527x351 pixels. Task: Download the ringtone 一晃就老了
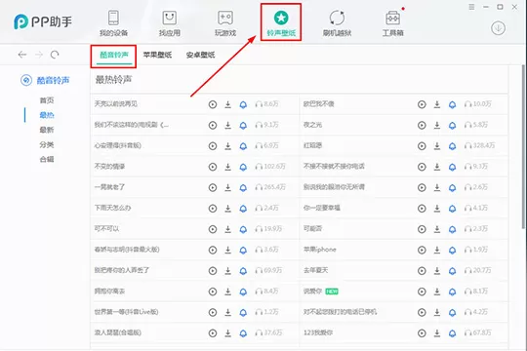tap(227, 187)
